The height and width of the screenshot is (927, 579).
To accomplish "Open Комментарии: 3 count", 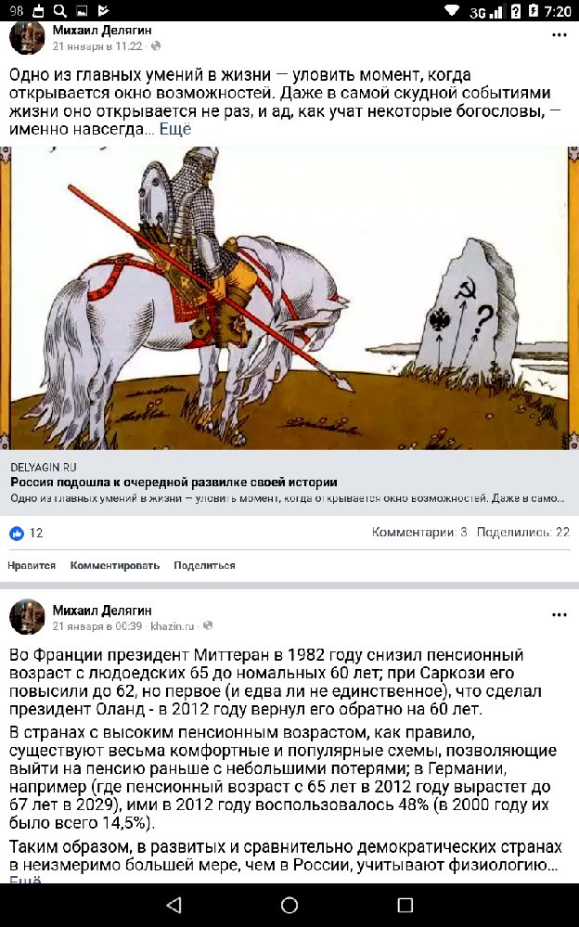I will tap(419, 532).
